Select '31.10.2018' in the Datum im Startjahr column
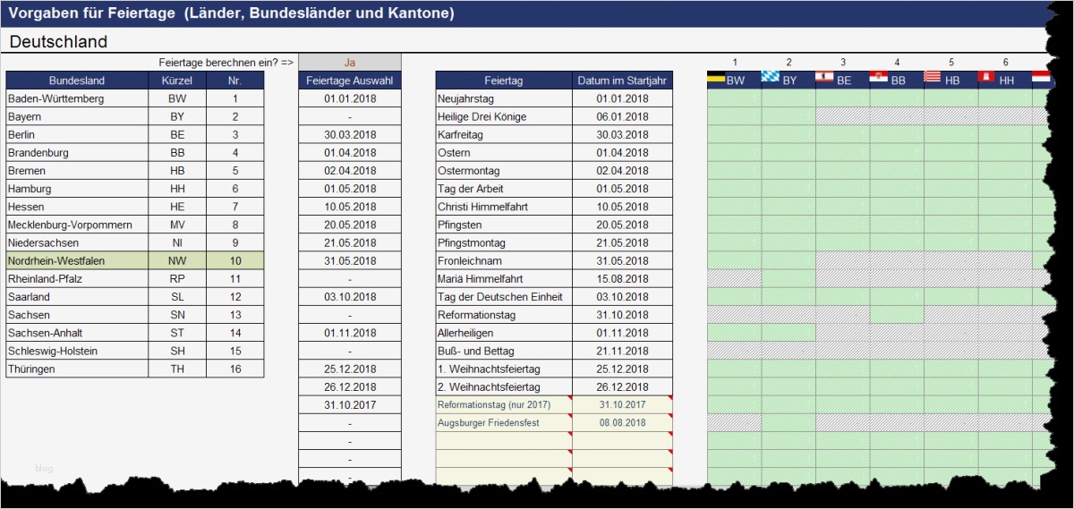The image size is (1074, 509). 622,315
